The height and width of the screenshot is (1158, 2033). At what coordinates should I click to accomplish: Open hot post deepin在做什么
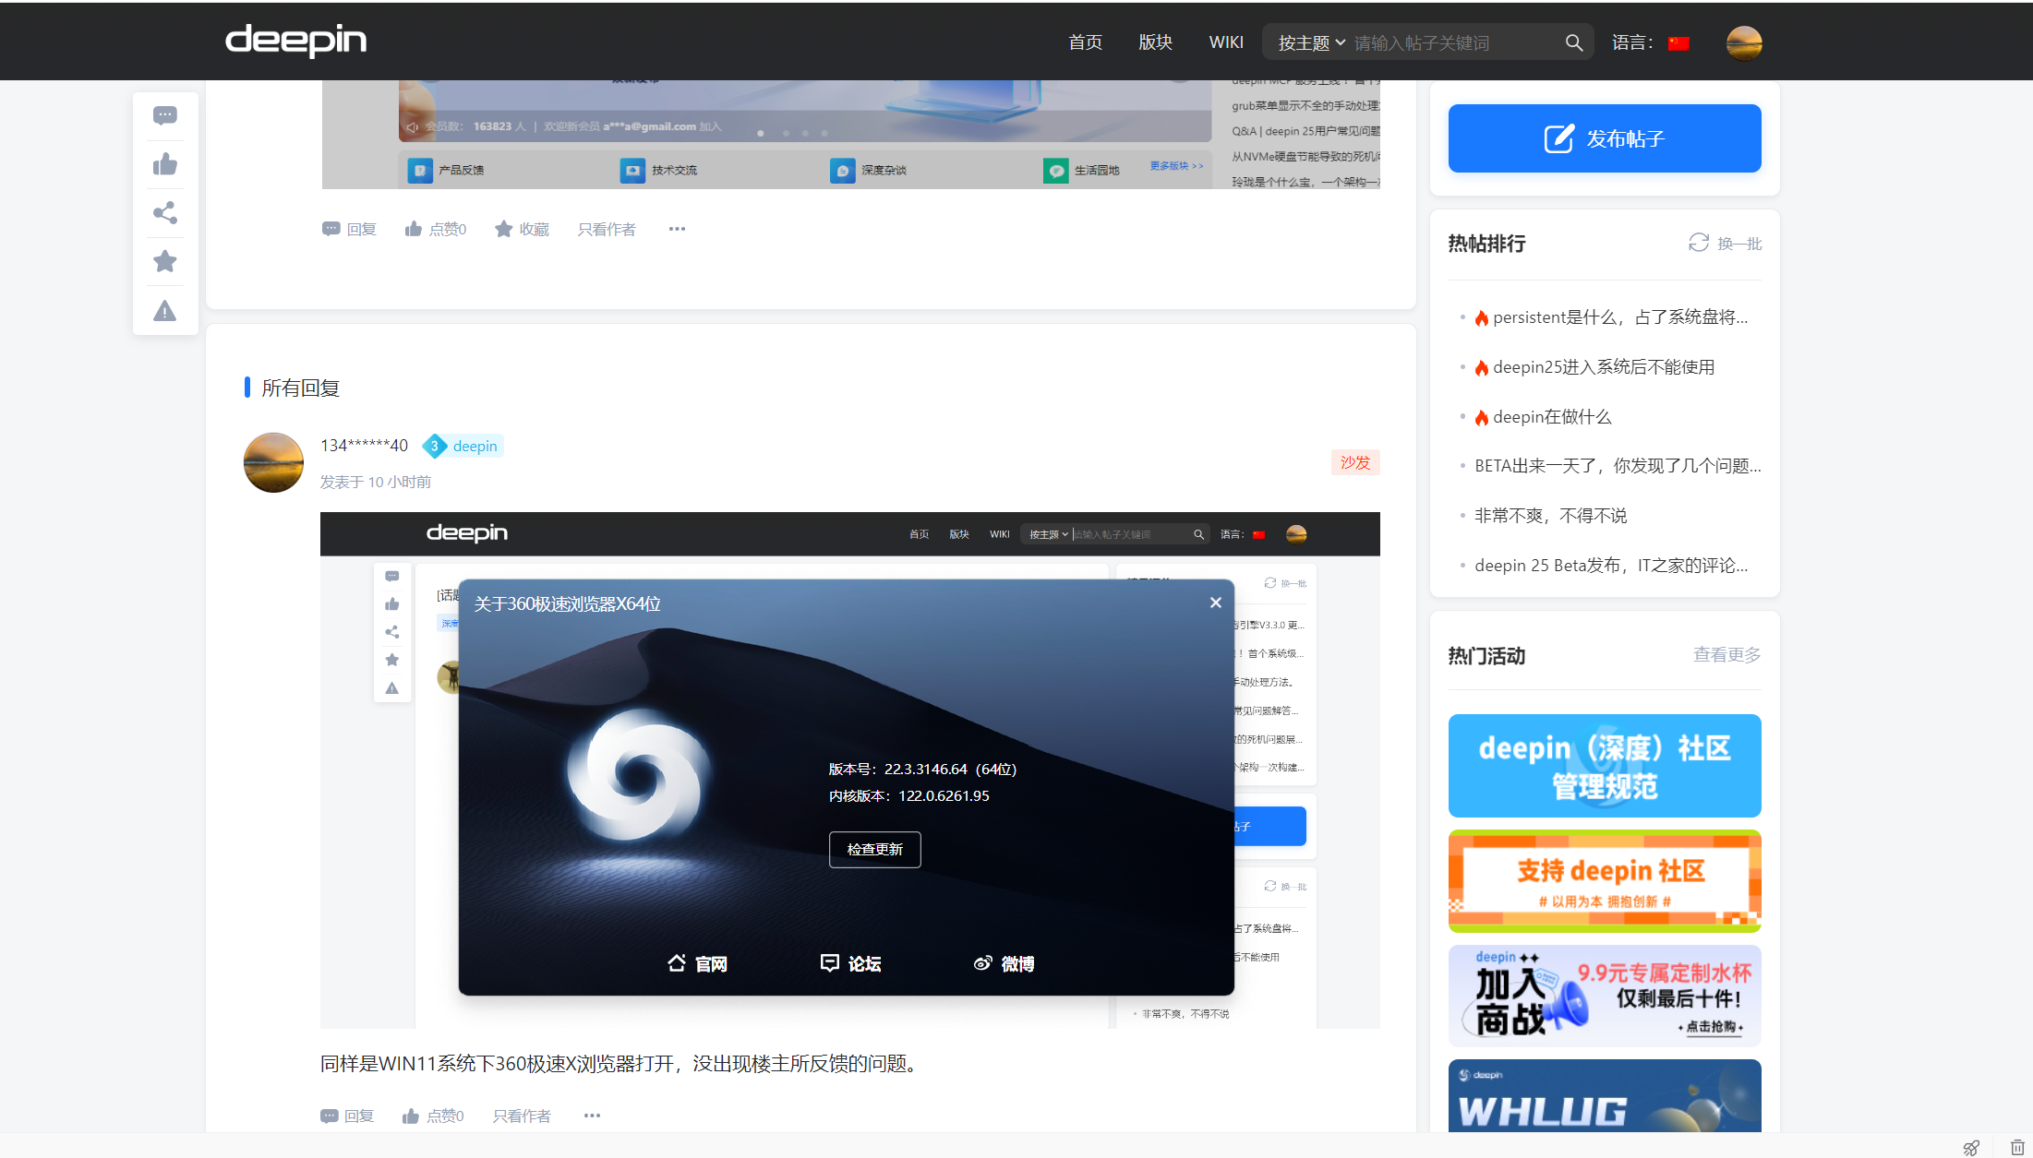click(x=1552, y=417)
